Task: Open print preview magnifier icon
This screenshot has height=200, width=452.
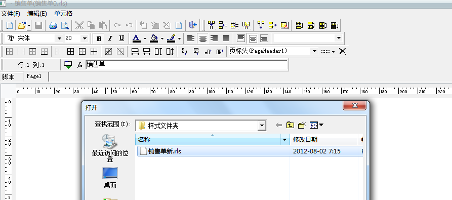Action: coord(65,25)
